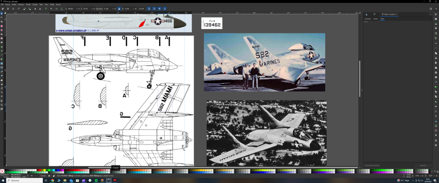
Task: Toggle the first blue scale-stroke-width button
Action: [149, 8]
